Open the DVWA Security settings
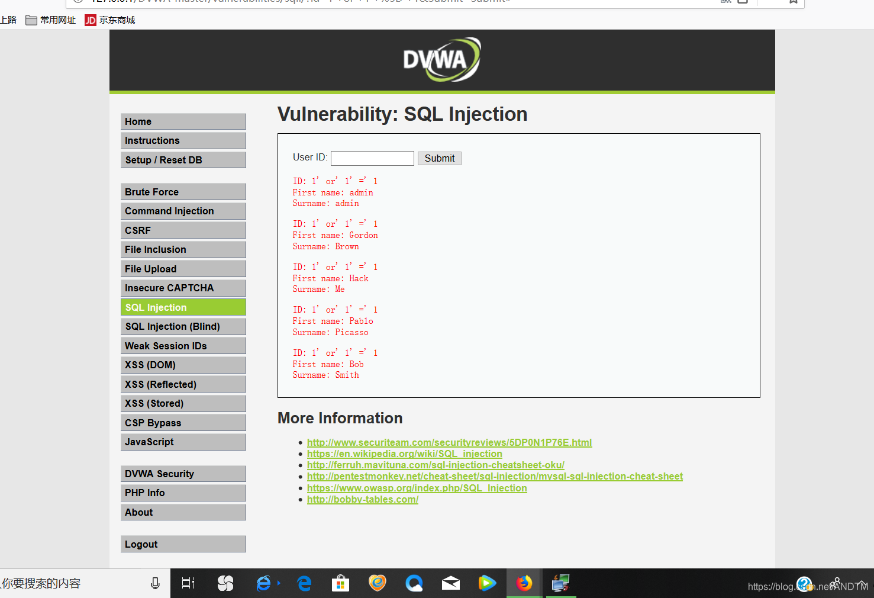This screenshot has width=874, height=598. point(183,474)
